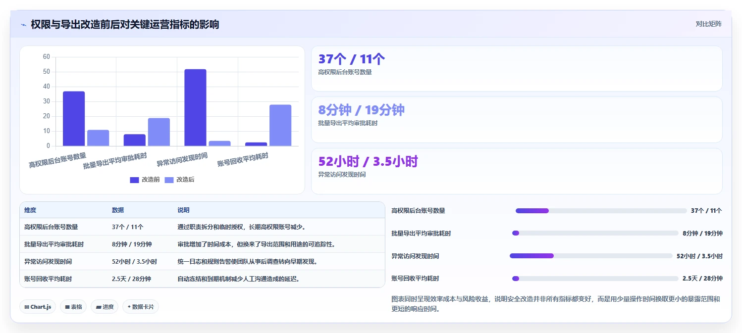Click the 改造后 bar for 高权限后台账号数量
The height and width of the screenshot is (333, 742).
pyautogui.click(x=98, y=138)
